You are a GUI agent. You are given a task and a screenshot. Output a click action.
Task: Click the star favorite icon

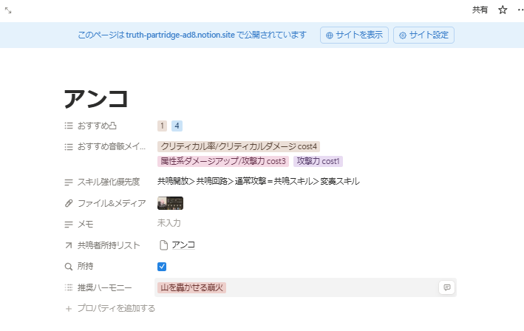pyautogui.click(x=503, y=10)
